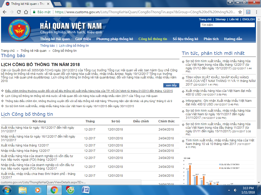Go to the browser home page
The image size is (261, 195).
[x=26, y=12]
